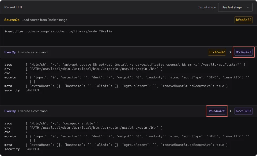Image resolution: width=257 pixels, height=156 pixels.
Task: Click the first ExecOp operation label
Action: click(10, 52)
